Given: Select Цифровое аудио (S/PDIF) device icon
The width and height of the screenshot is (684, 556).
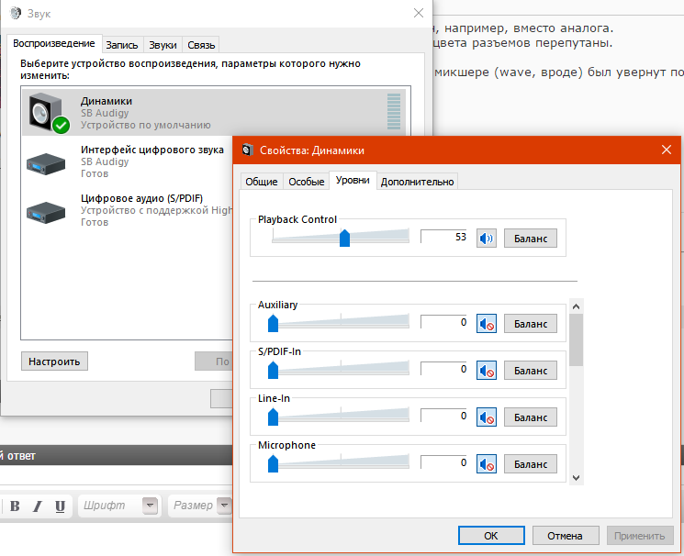Looking at the screenshot, I should click(x=46, y=209).
